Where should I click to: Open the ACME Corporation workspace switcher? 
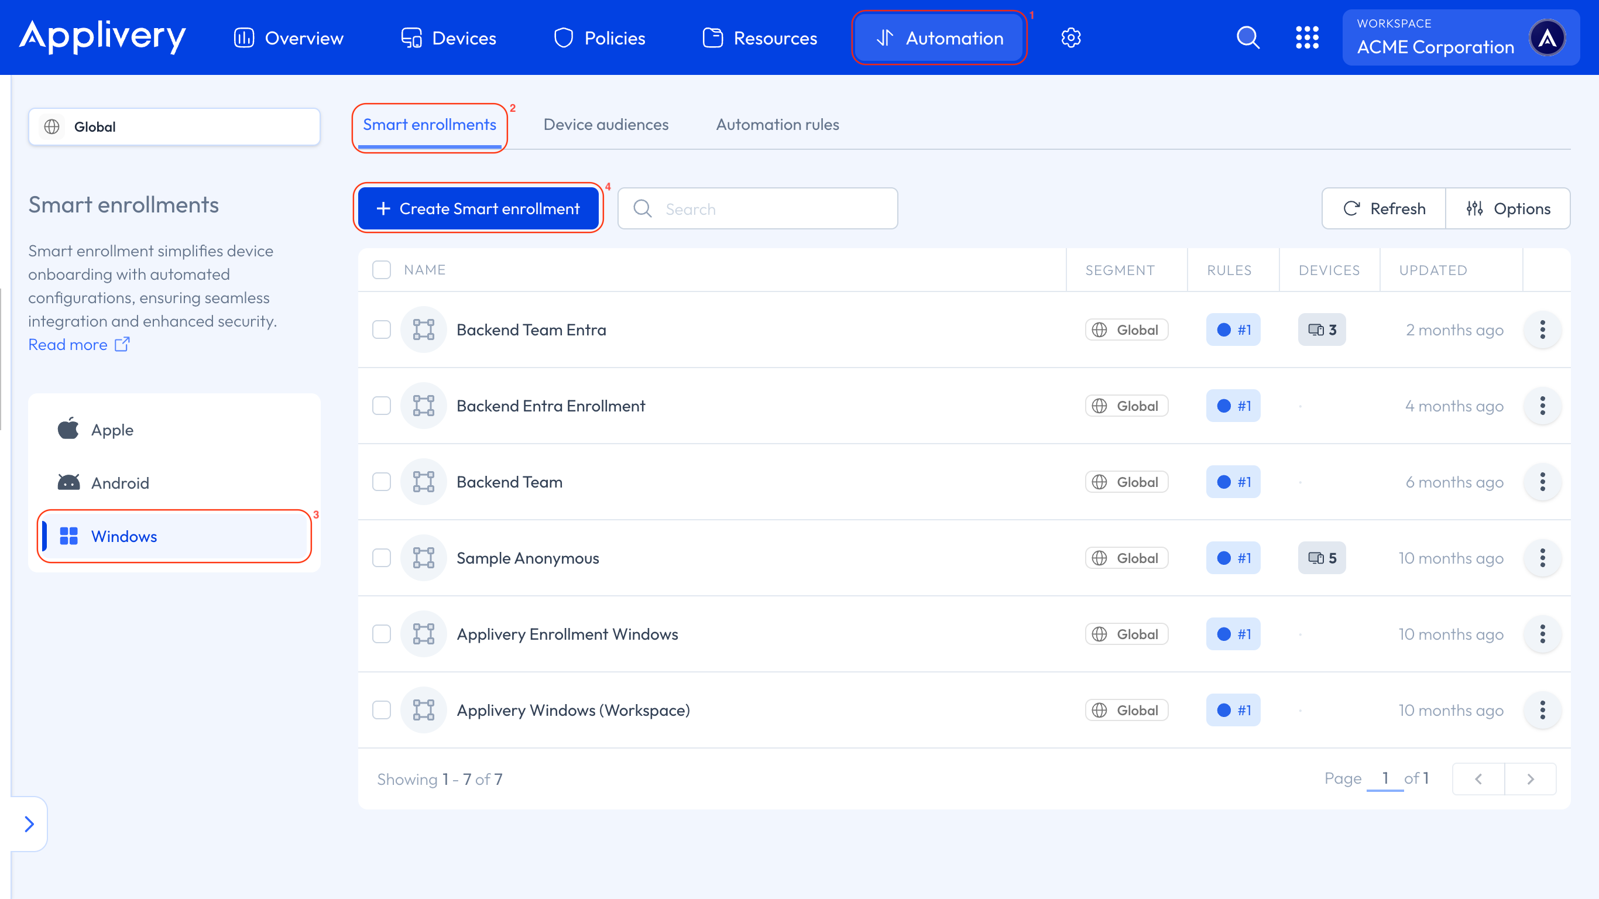tap(1460, 38)
